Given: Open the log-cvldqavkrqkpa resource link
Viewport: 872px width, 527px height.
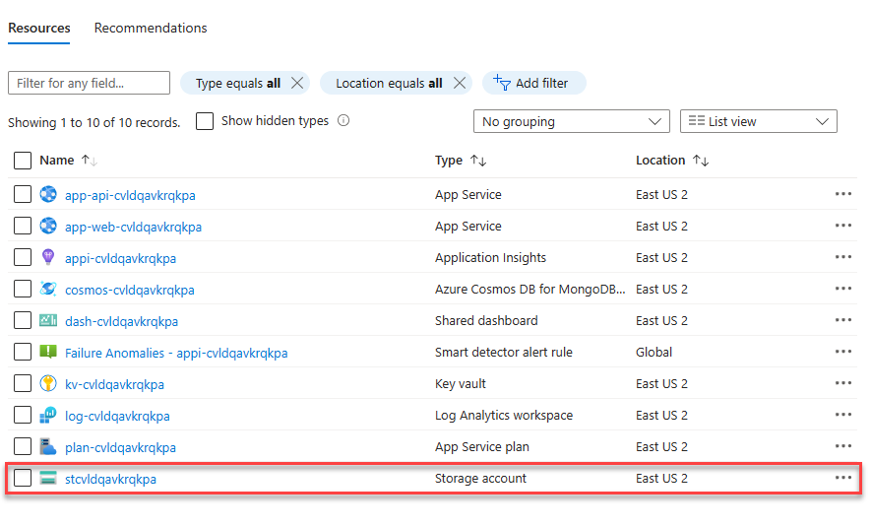Looking at the screenshot, I should pyautogui.click(x=117, y=417).
